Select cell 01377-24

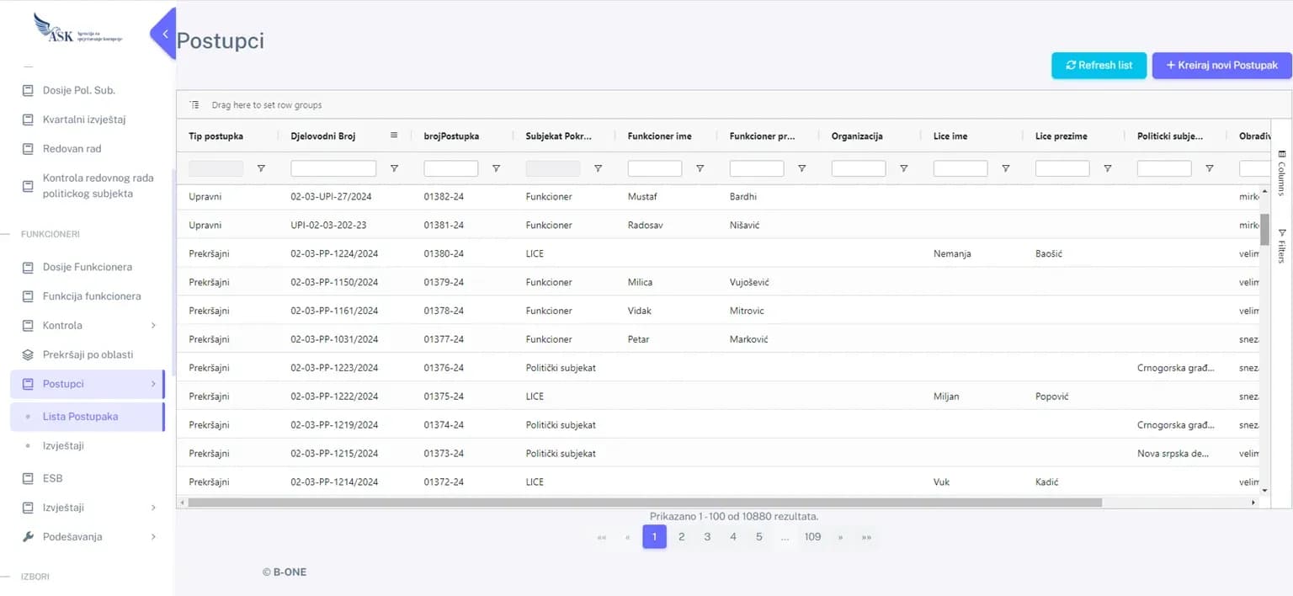coord(444,339)
